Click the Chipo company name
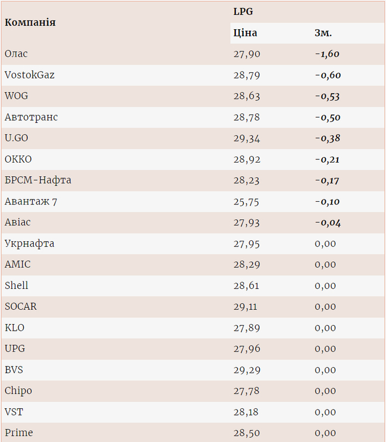 [x=18, y=391]
